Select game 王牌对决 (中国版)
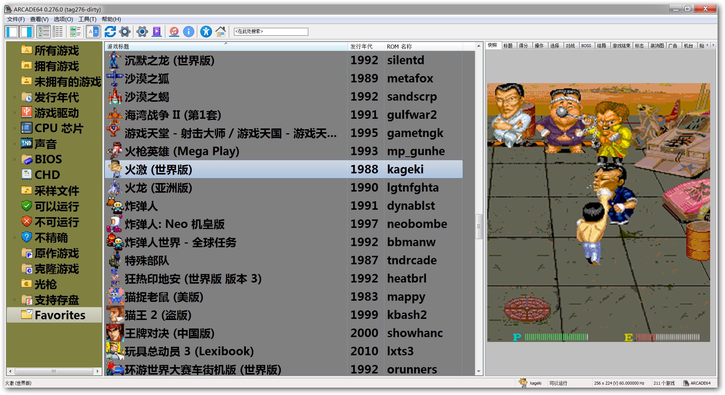 click(x=284, y=333)
